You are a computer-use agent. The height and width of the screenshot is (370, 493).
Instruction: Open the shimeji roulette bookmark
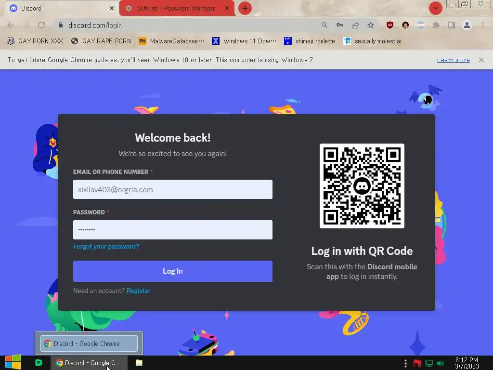pos(310,41)
